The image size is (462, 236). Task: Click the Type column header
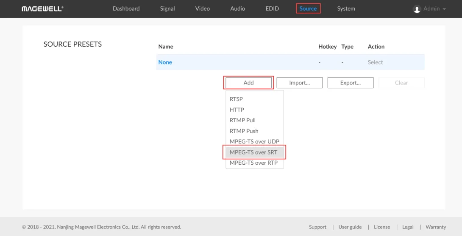pos(348,47)
